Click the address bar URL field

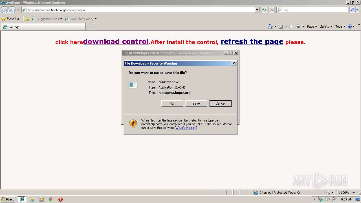(138, 10)
